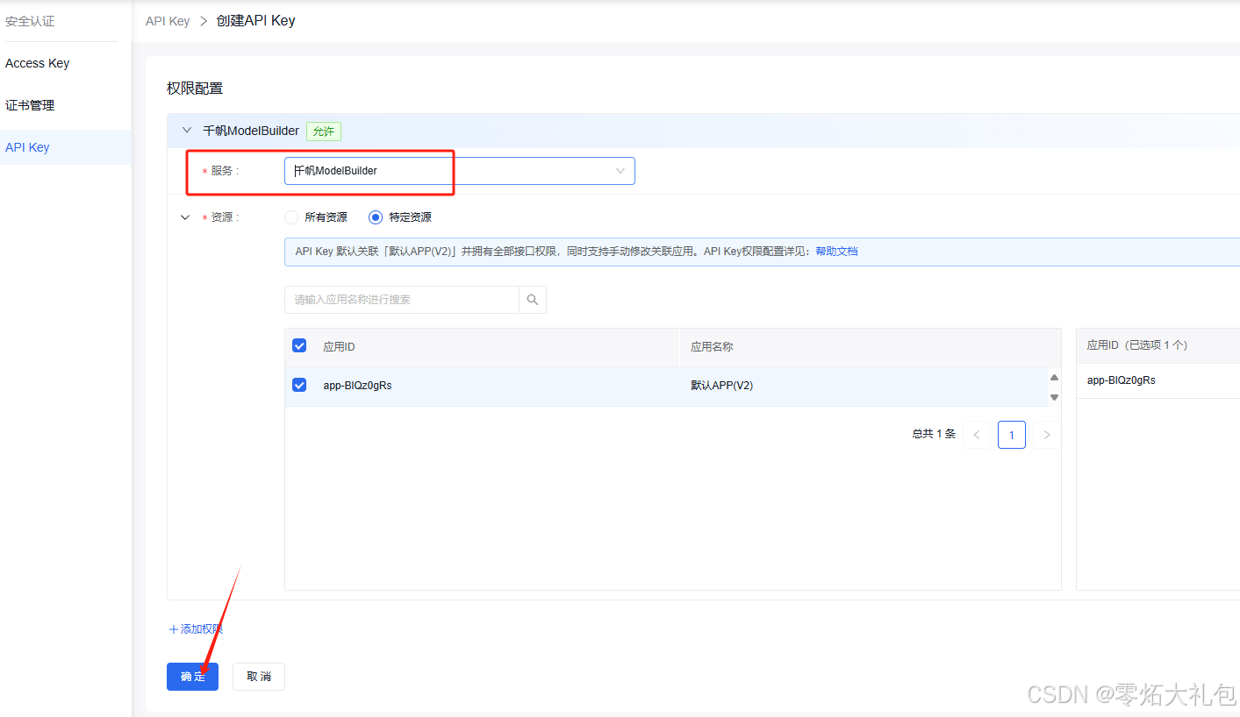Cancel with the 取消 button
The width and height of the screenshot is (1240, 717).
point(259,677)
